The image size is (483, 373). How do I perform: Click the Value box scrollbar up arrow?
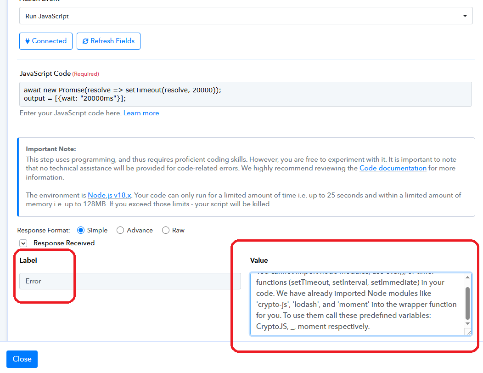pos(467,277)
